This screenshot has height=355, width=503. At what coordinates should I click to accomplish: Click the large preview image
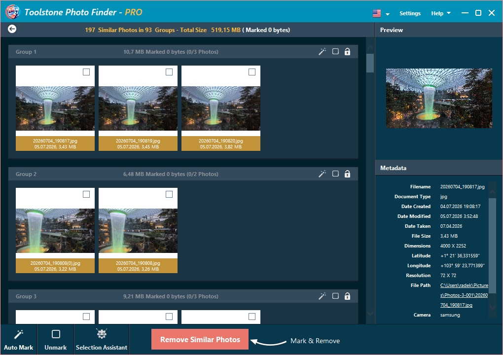[x=439, y=98]
